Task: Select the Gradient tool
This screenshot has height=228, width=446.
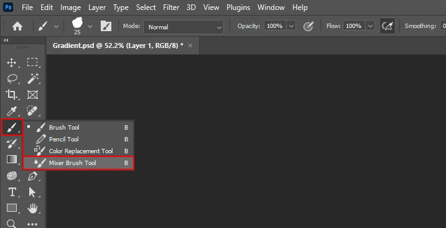Action: pyautogui.click(x=12, y=159)
